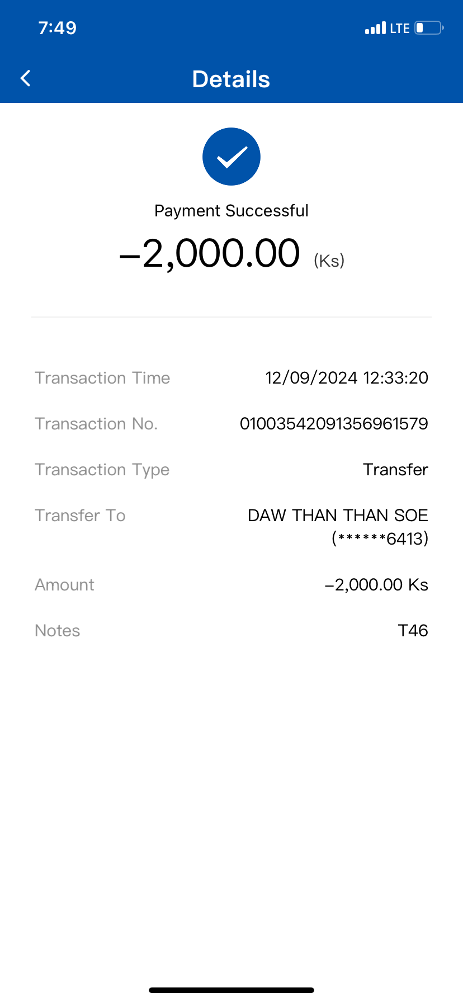Click the transaction time value 12/09/2024 12:33:20
Viewport: 463px width, 1002px height.
(347, 378)
